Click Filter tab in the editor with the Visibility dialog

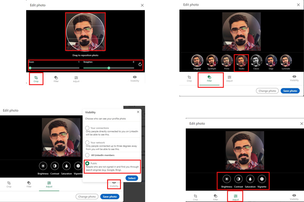[29, 185]
